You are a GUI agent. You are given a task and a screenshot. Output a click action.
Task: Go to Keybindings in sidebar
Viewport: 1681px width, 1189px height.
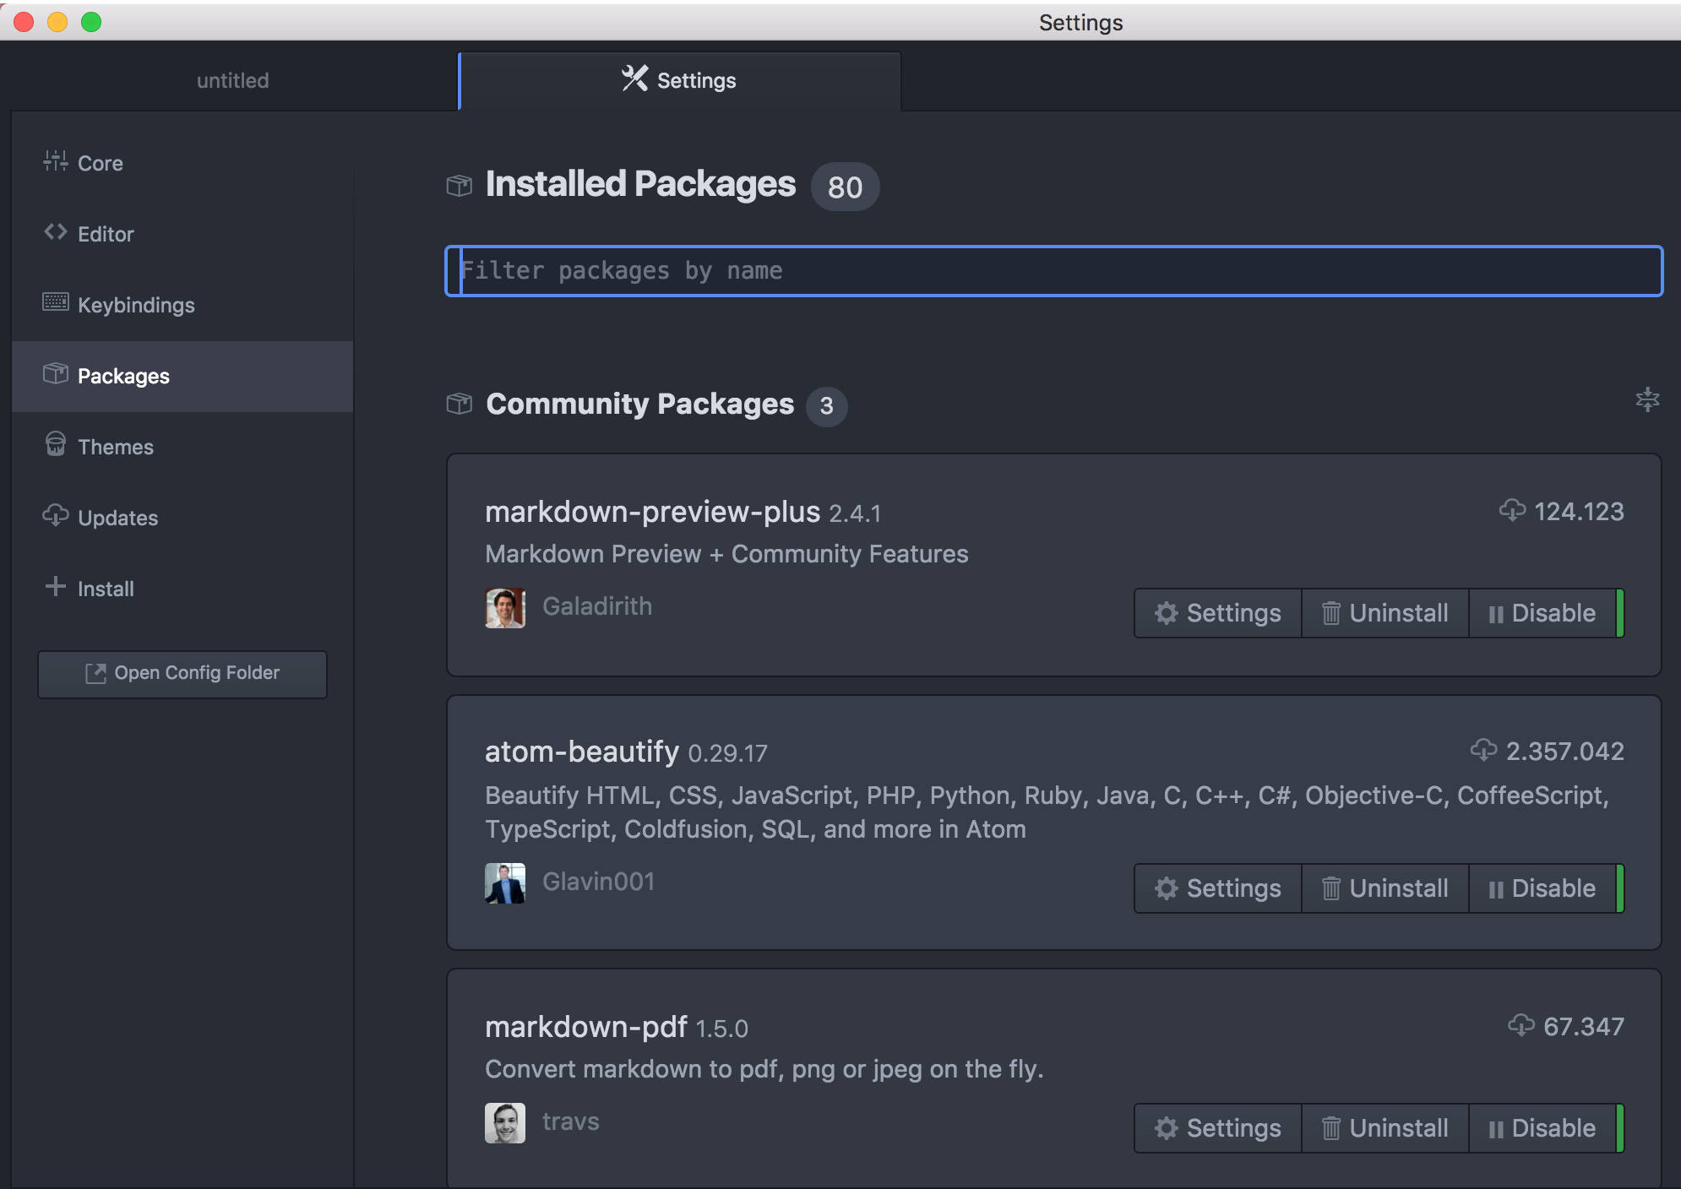(182, 305)
